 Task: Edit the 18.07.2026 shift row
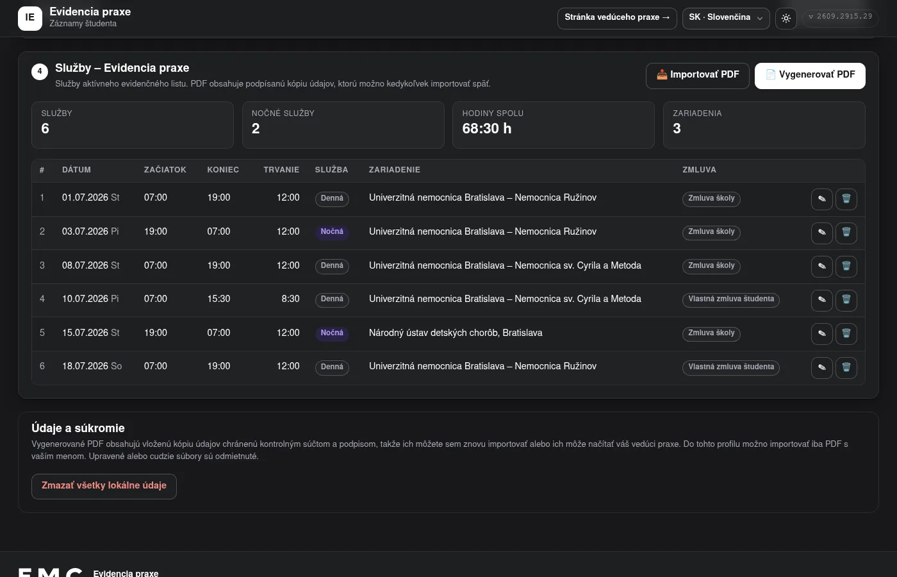click(x=821, y=367)
